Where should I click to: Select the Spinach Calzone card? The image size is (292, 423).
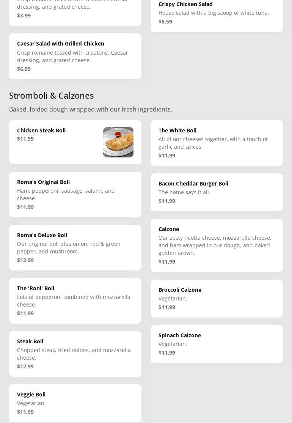coord(217,344)
